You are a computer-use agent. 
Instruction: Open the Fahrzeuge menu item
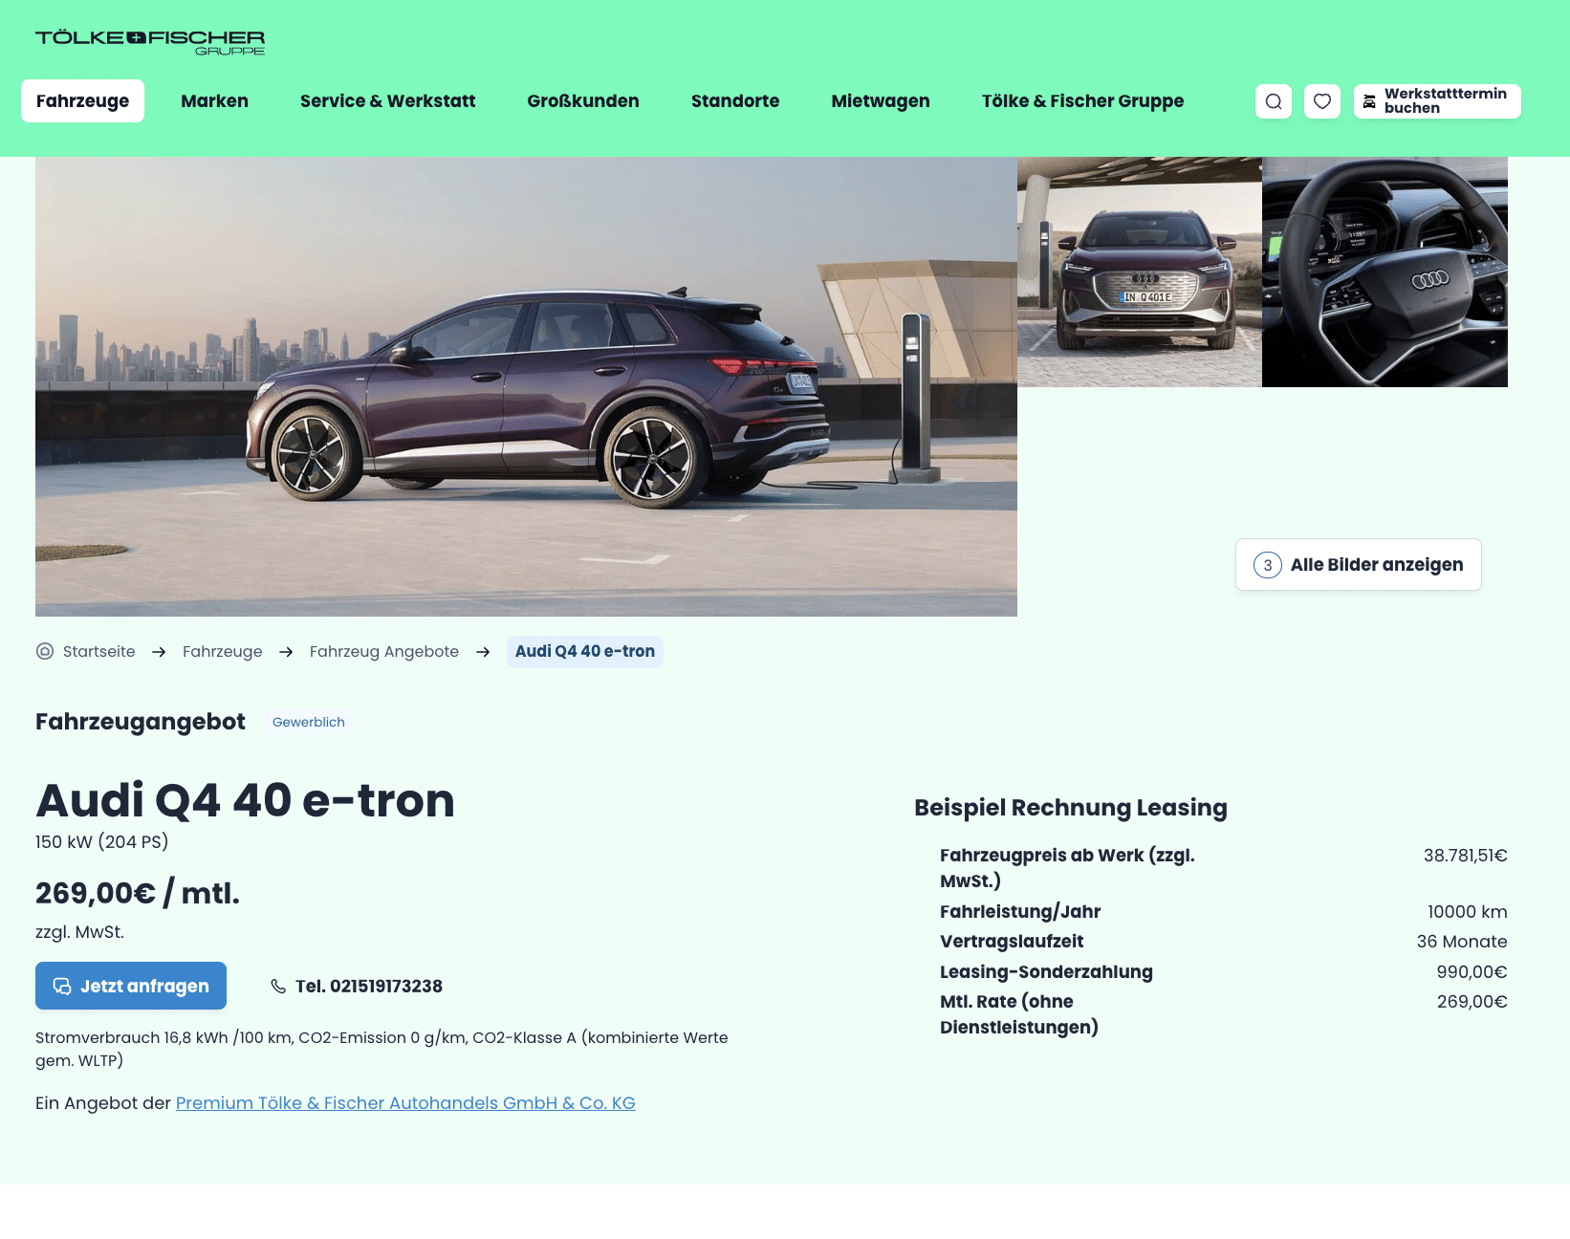(x=82, y=101)
